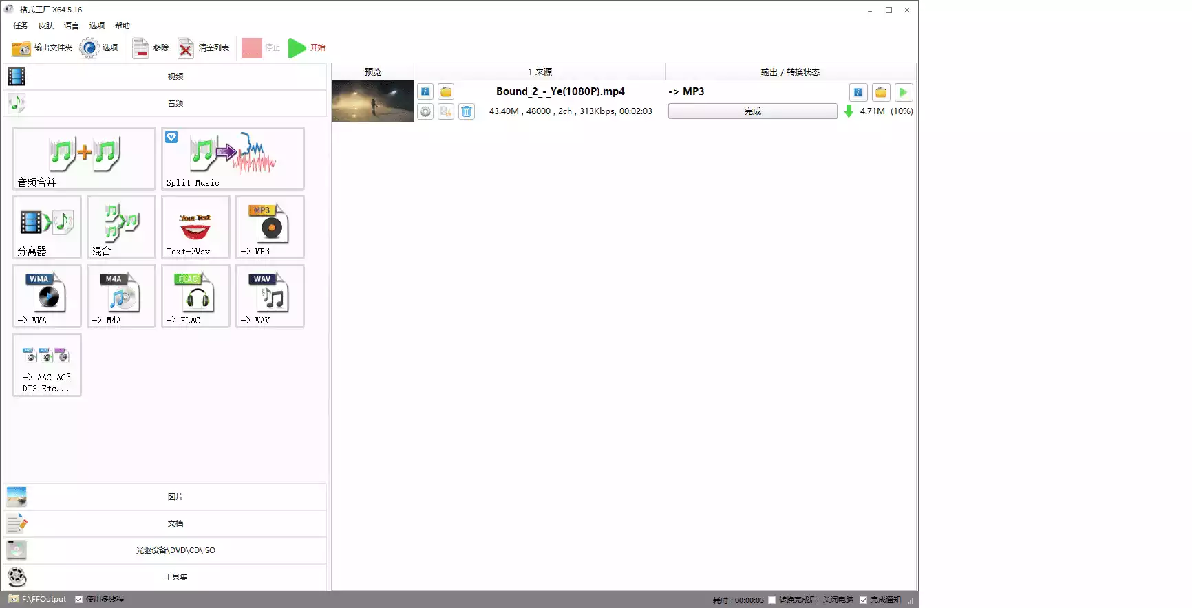Open the Text->Wav speech tool
This screenshot has height=608, width=1192.
195,227
